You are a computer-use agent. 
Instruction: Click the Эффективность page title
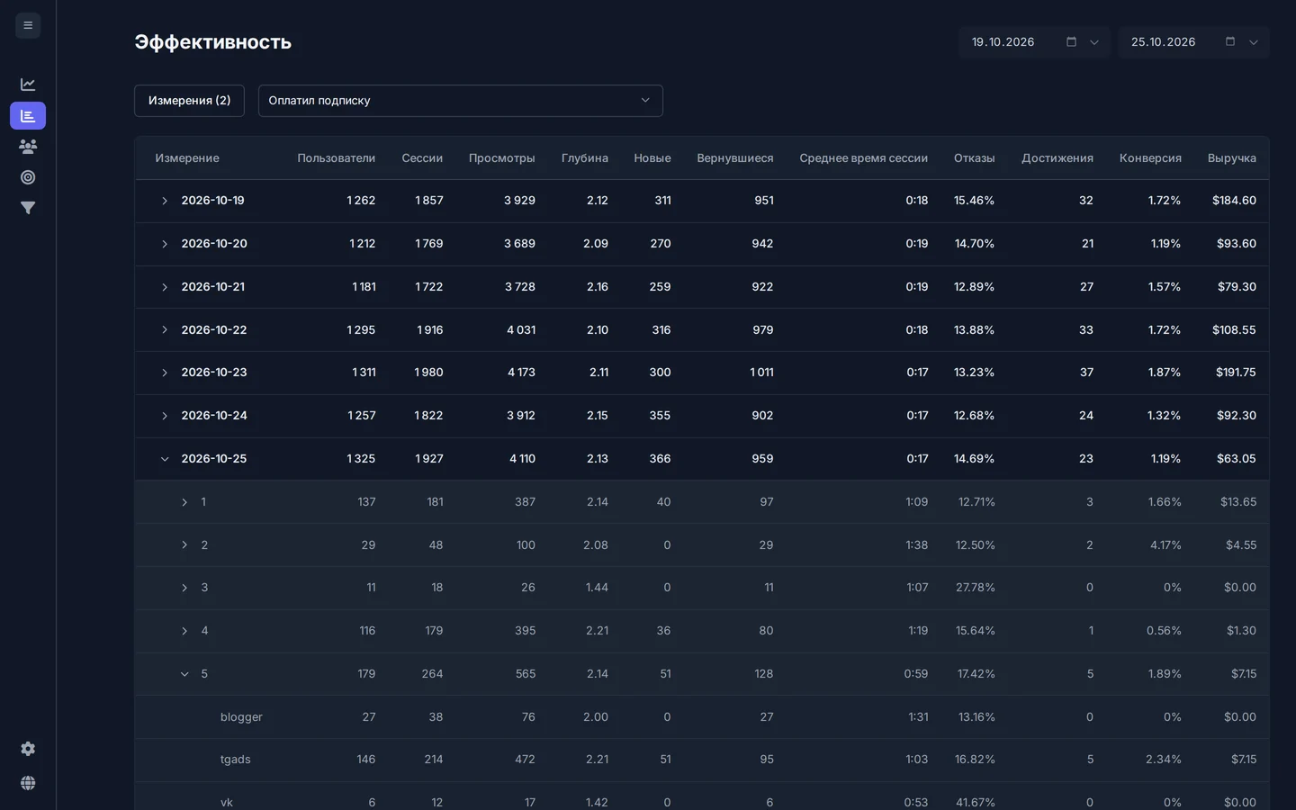(x=213, y=42)
